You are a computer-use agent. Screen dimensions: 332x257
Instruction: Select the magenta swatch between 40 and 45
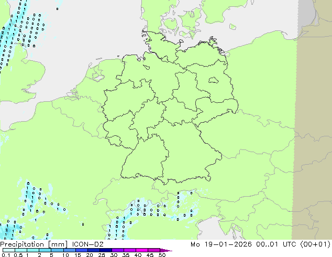[x=142, y=250]
